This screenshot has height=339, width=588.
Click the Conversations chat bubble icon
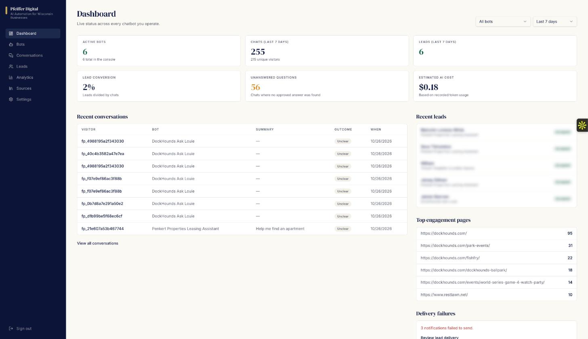pos(11,55)
